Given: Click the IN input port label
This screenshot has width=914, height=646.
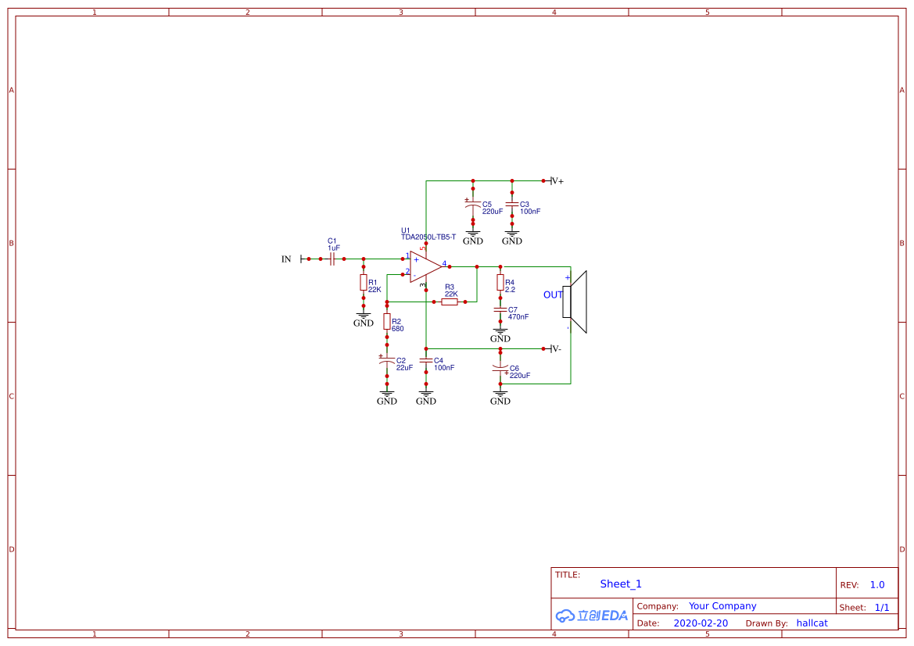Looking at the screenshot, I should point(286,259).
